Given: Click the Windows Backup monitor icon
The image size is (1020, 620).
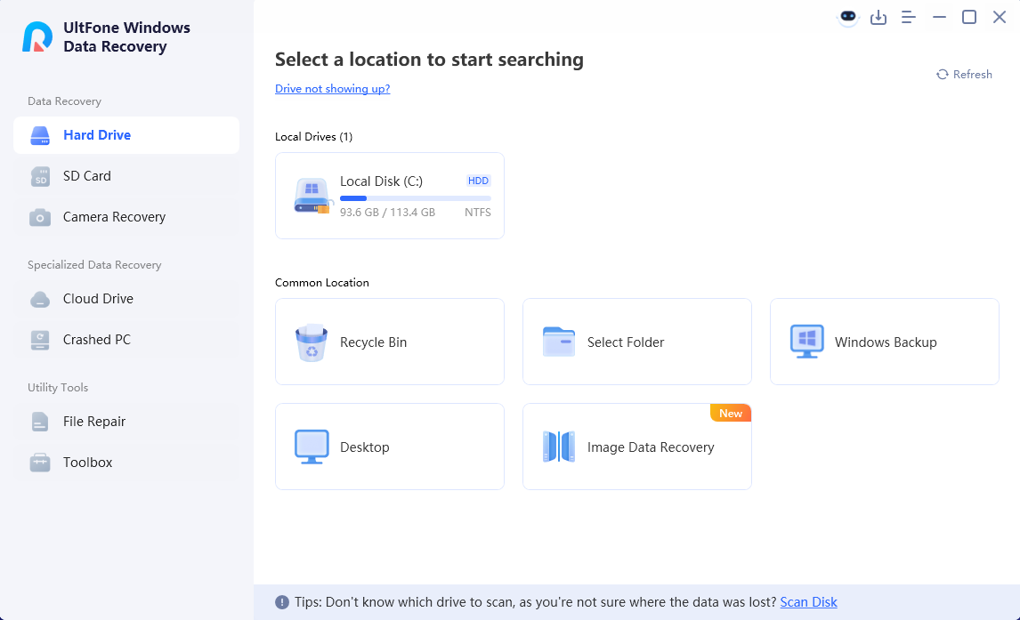Looking at the screenshot, I should (x=806, y=342).
